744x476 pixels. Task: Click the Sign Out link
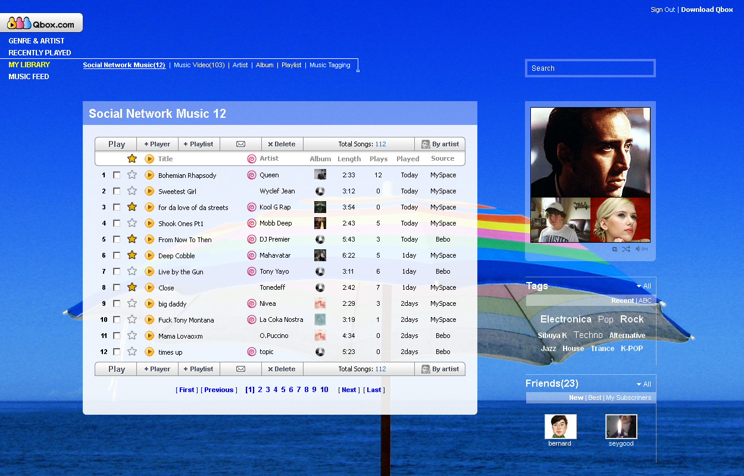click(663, 10)
